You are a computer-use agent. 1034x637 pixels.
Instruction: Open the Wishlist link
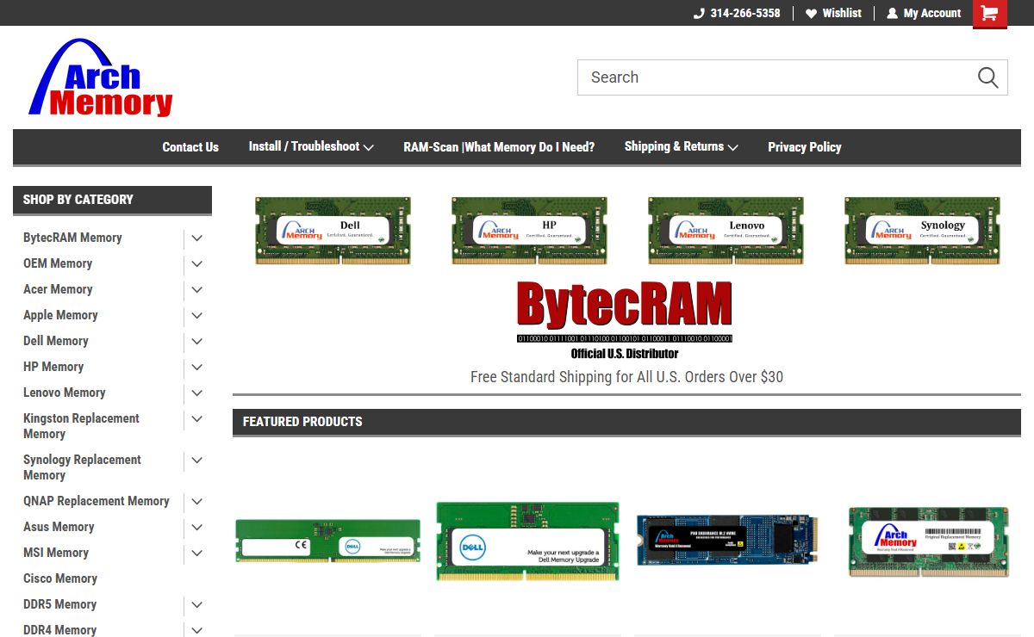click(833, 13)
